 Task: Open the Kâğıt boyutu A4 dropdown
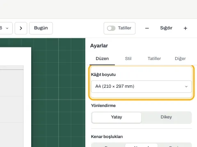(x=142, y=87)
